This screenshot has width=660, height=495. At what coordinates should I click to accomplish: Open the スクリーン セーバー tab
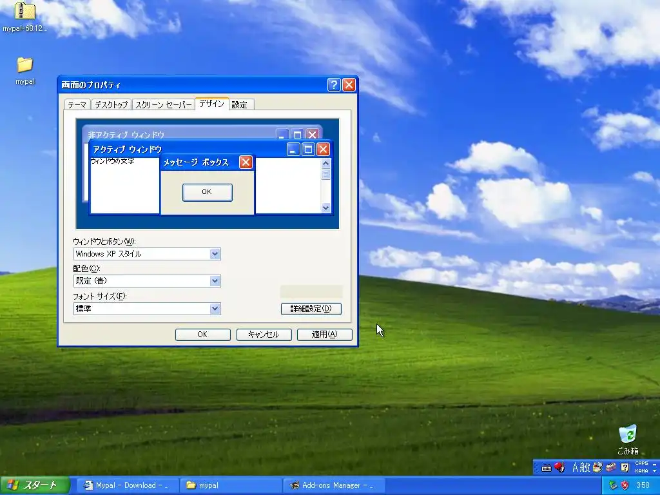coord(163,105)
